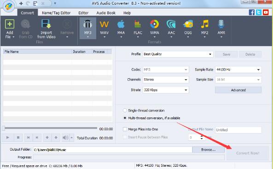The image size is (273, 169).
Task: Select Multi-thread conversion, if available
Action: tap(125, 118)
